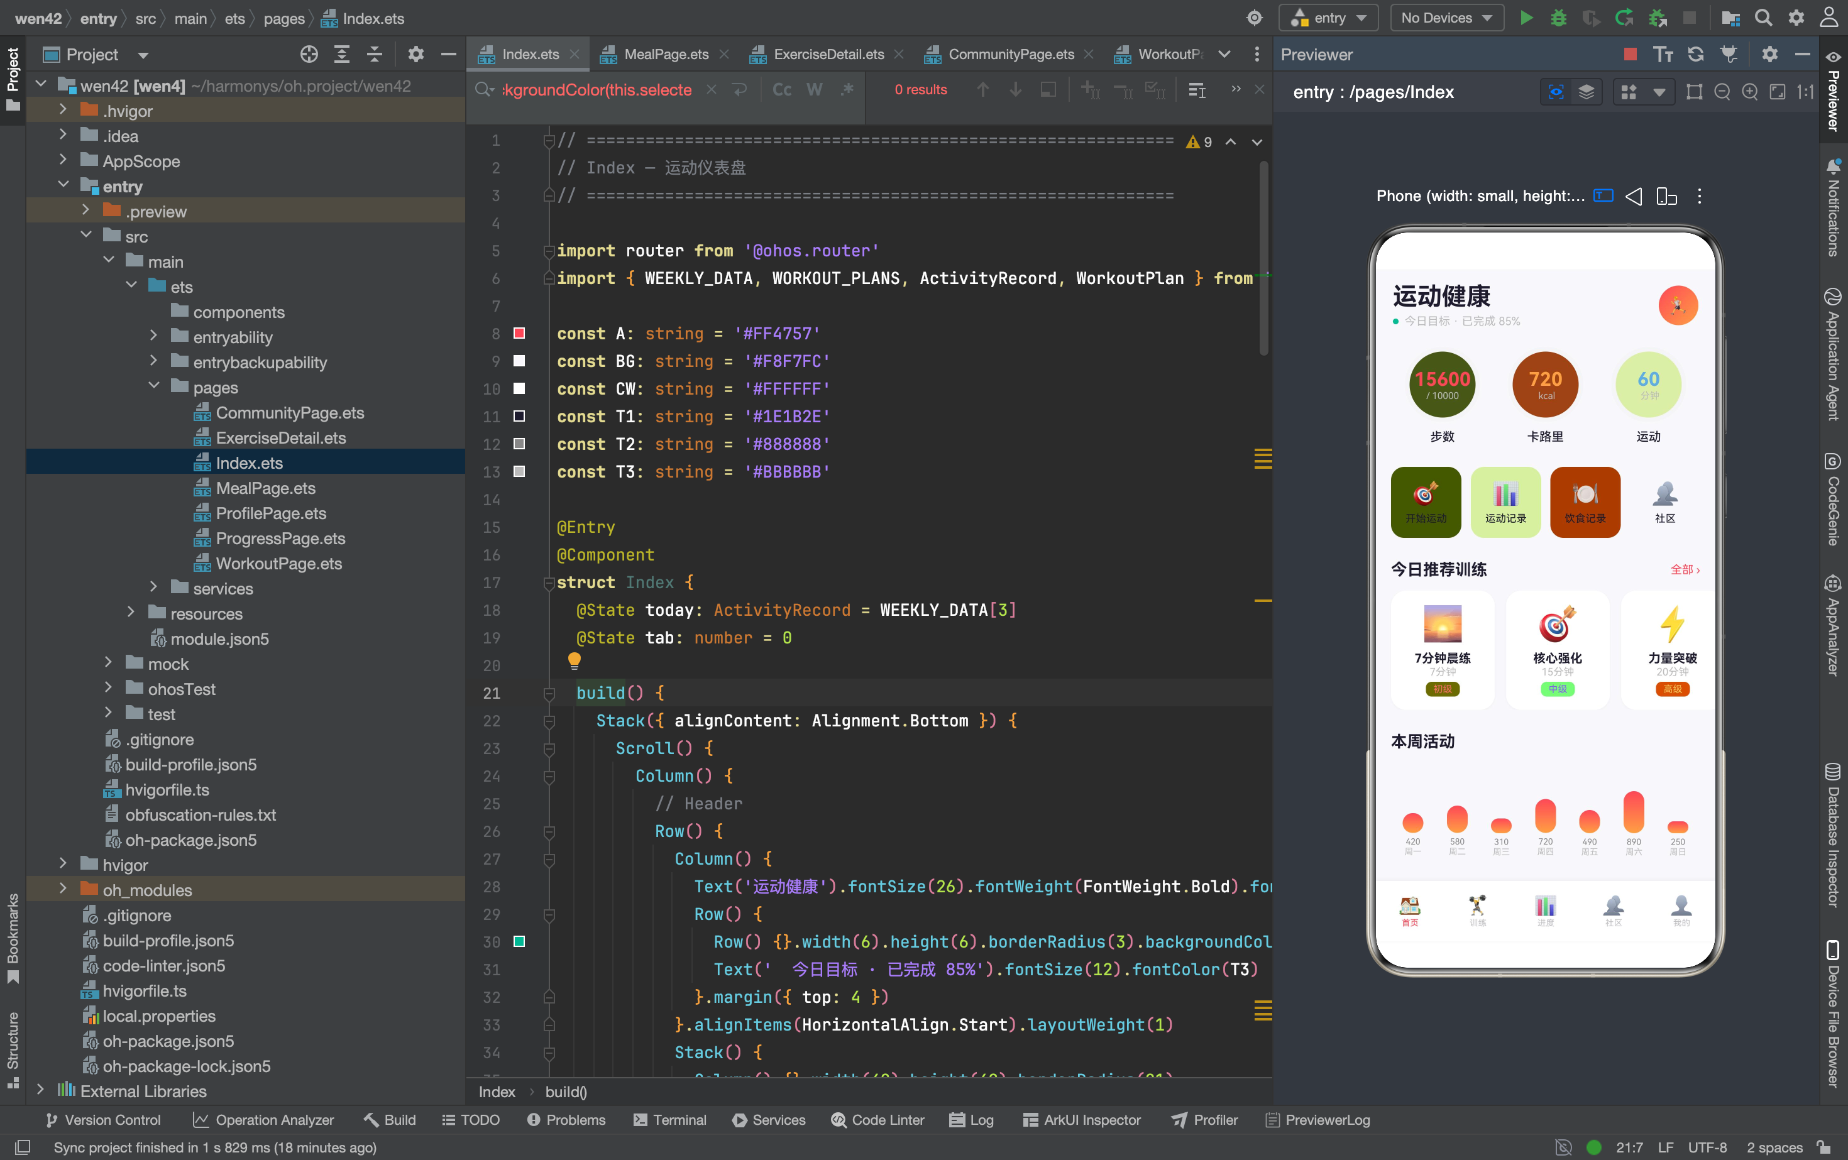Image resolution: width=1848 pixels, height=1160 pixels.
Task: Toggle match case Cc in search bar
Action: point(782,90)
